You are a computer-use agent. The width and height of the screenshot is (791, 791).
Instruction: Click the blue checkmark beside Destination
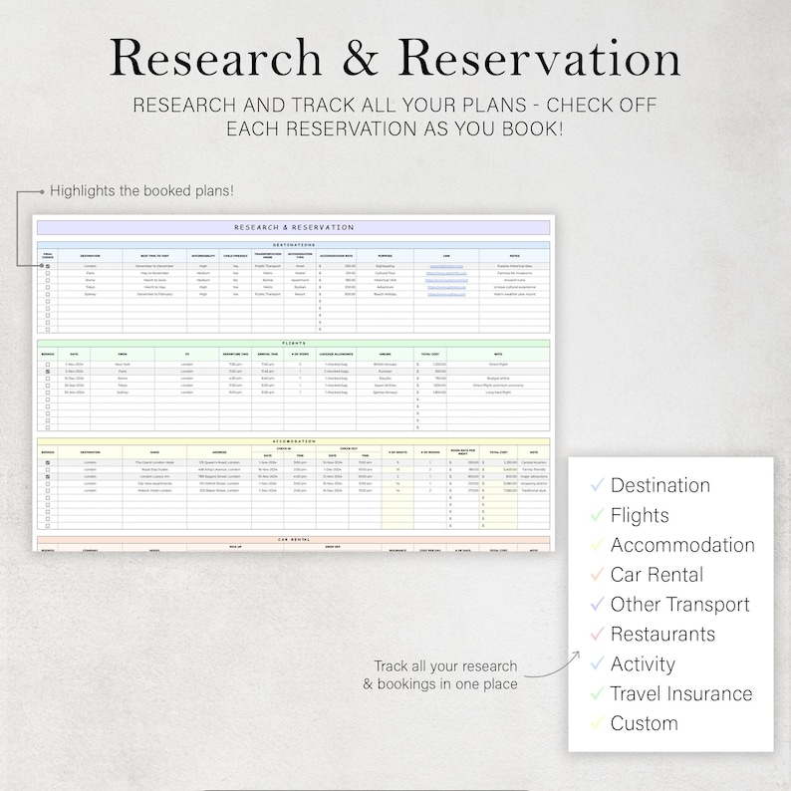(x=597, y=485)
